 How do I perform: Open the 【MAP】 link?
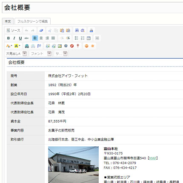pyautogui.click(x=153, y=158)
